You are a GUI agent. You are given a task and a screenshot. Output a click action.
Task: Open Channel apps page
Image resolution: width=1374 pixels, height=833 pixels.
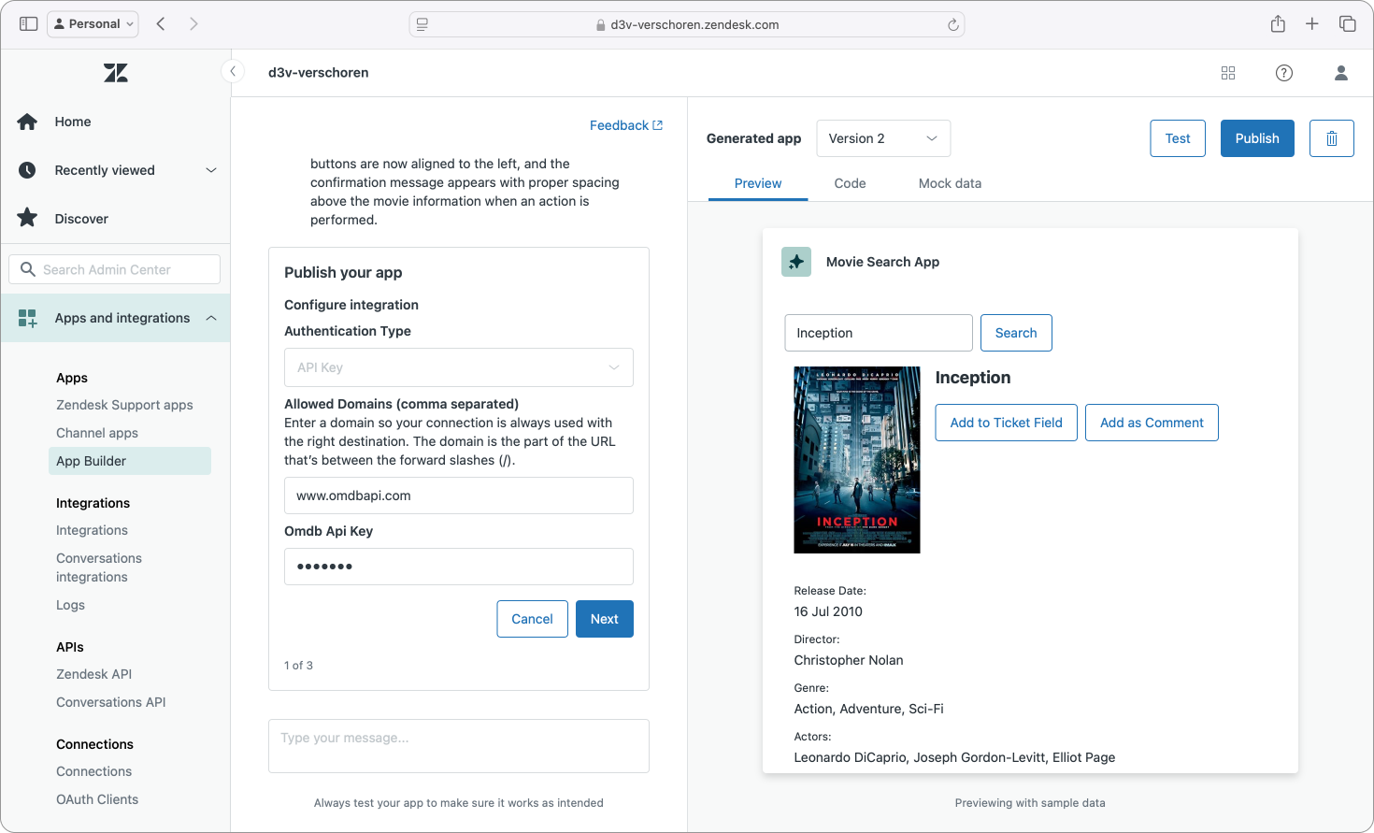pos(97,433)
